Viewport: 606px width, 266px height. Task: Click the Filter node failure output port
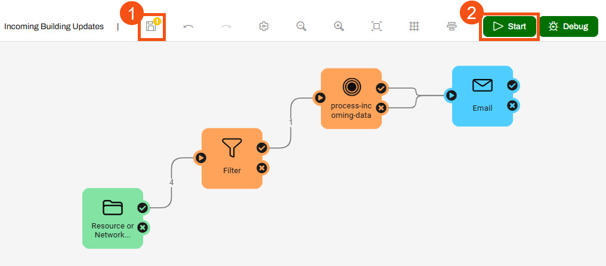[261, 168]
